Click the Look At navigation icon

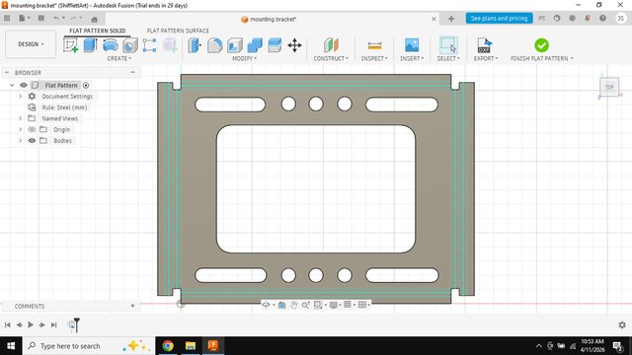[x=281, y=305]
